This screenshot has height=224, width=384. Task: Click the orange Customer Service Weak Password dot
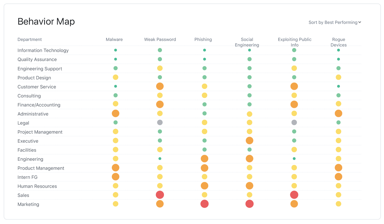click(160, 86)
